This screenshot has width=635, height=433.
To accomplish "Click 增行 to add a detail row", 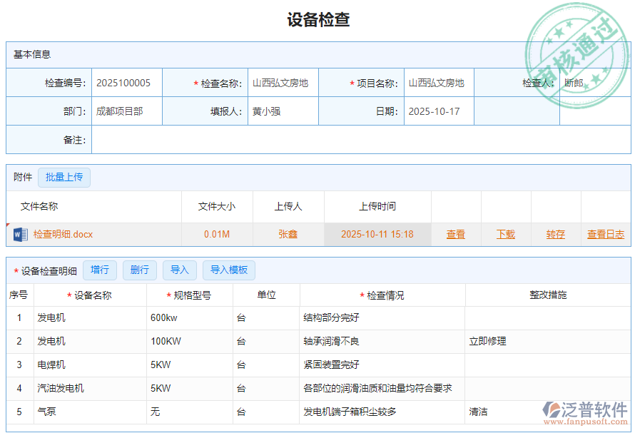I will 99,270.
